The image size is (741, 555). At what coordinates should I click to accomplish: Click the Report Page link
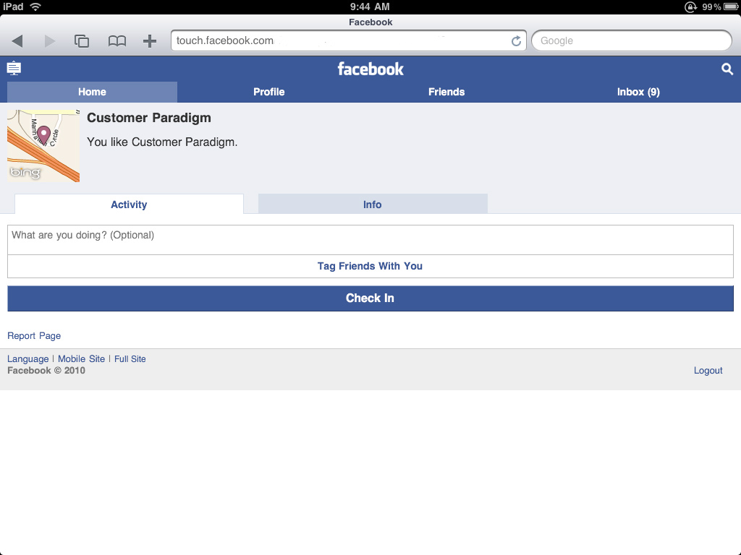[x=34, y=335]
